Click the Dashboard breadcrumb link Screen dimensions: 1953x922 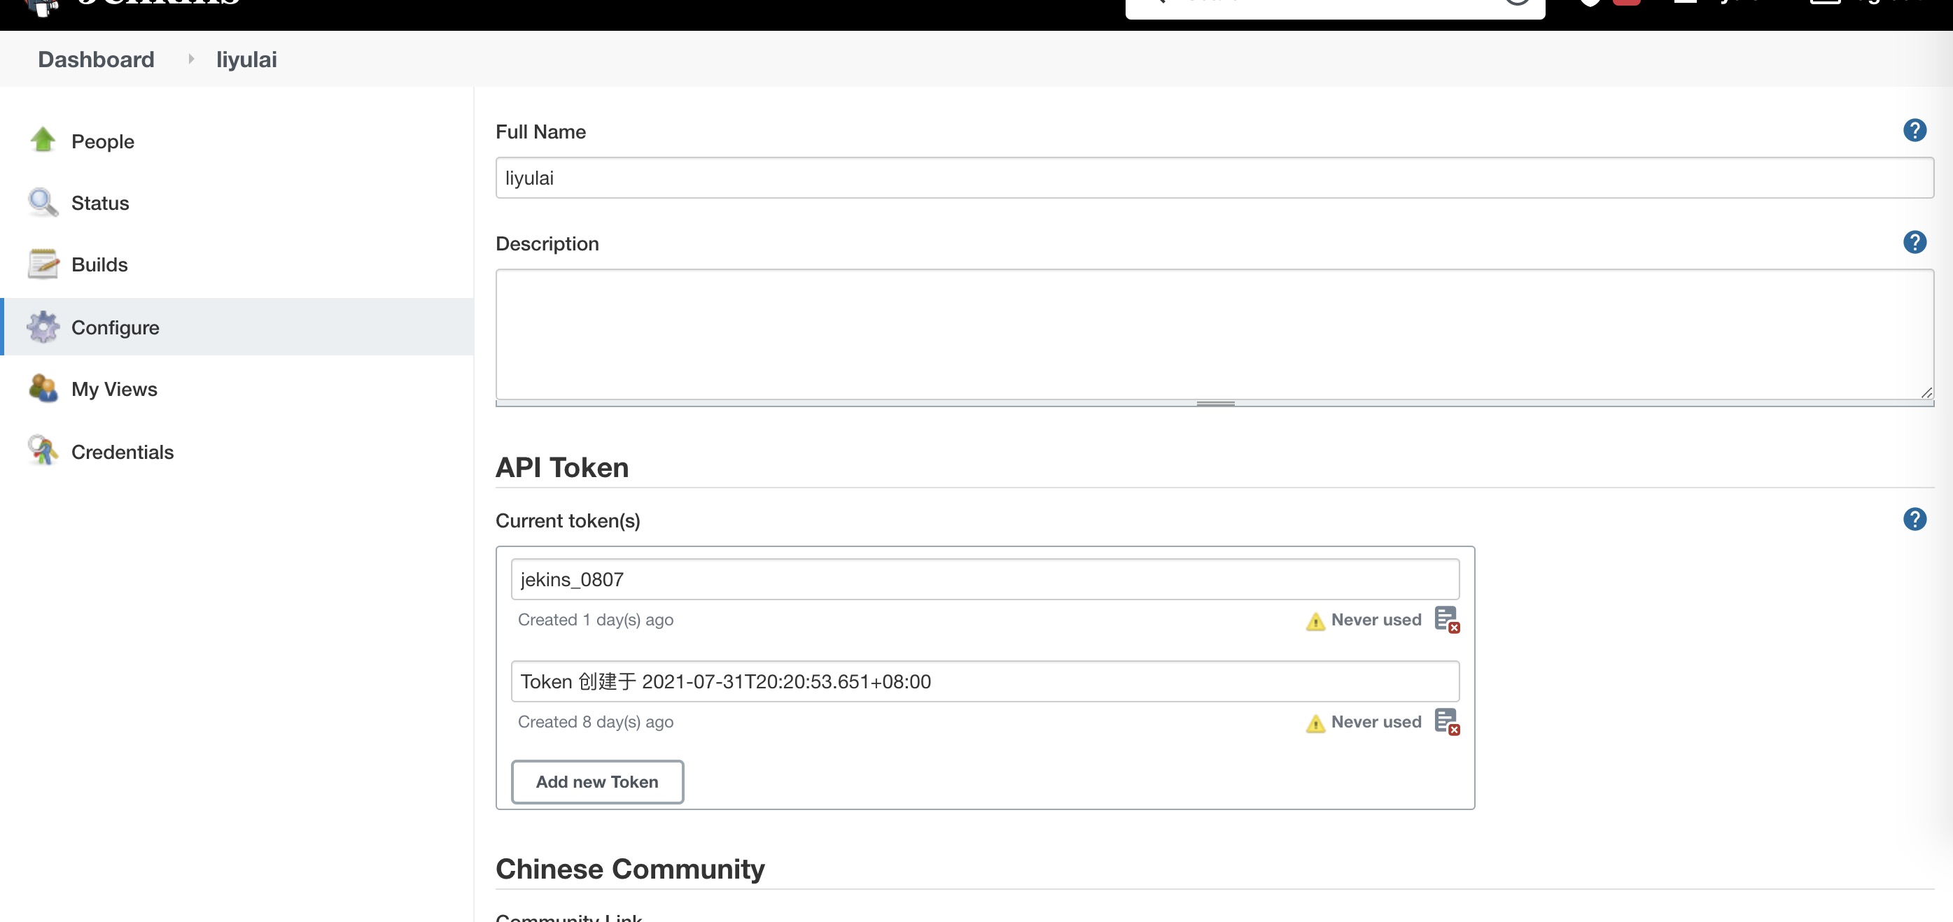click(97, 59)
